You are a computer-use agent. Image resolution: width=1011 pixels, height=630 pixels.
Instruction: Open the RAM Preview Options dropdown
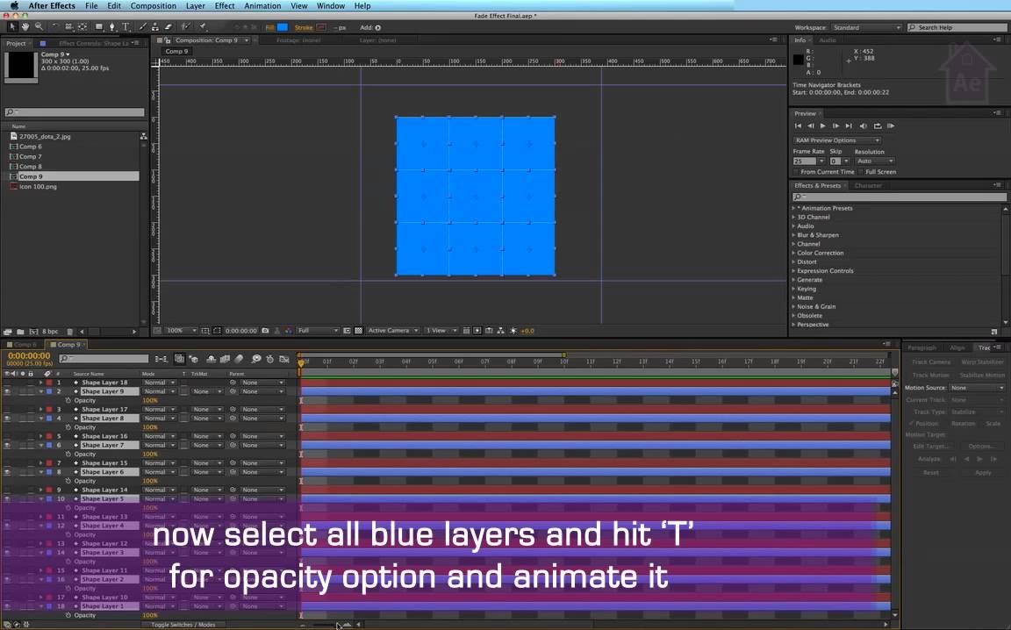[x=837, y=140]
